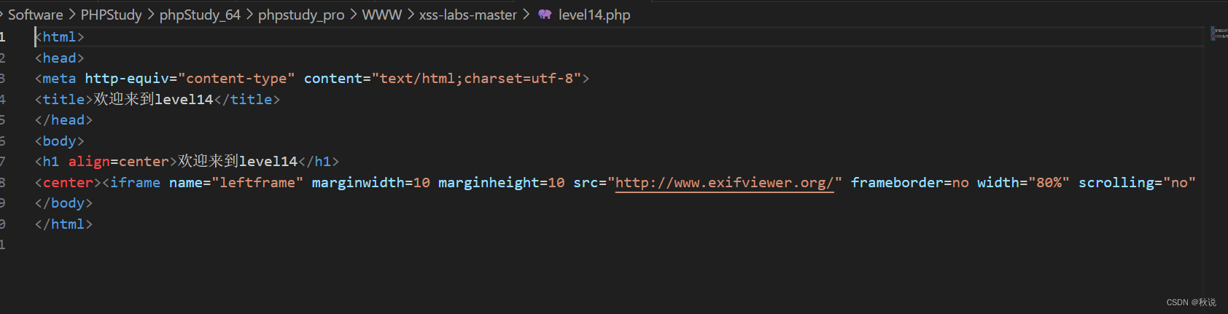Click "text/html;charset=utf-8" string value
The height and width of the screenshot is (314, 1228).
pyautogui.click(x=476, y=79)
